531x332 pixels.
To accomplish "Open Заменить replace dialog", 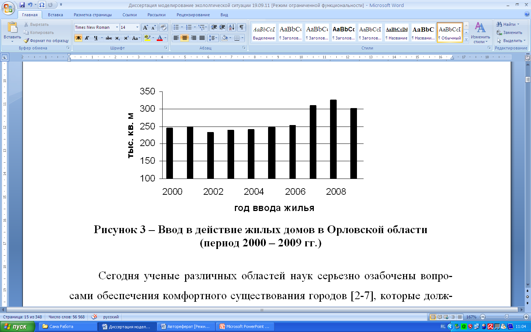I will coord(509,32).
